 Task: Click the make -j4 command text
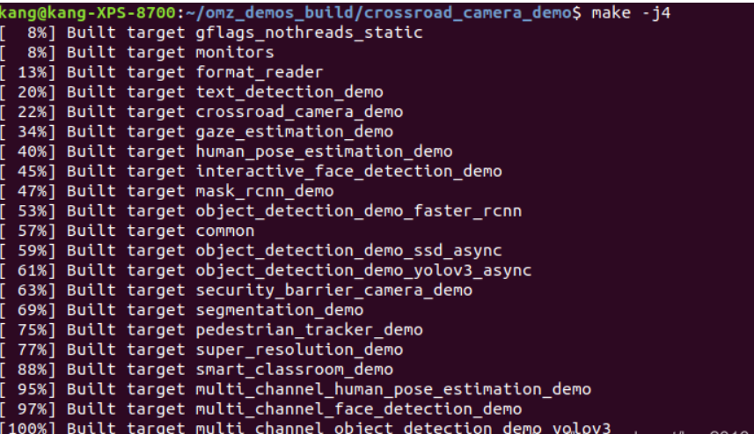pos(631,13)
